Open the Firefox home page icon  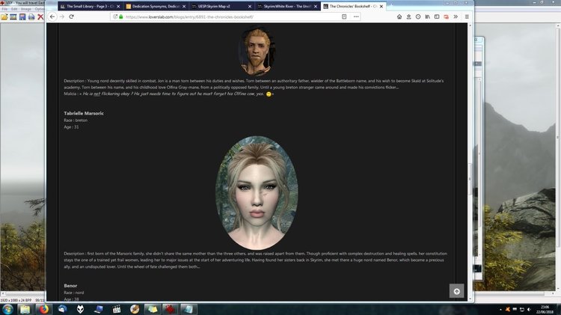399,16
